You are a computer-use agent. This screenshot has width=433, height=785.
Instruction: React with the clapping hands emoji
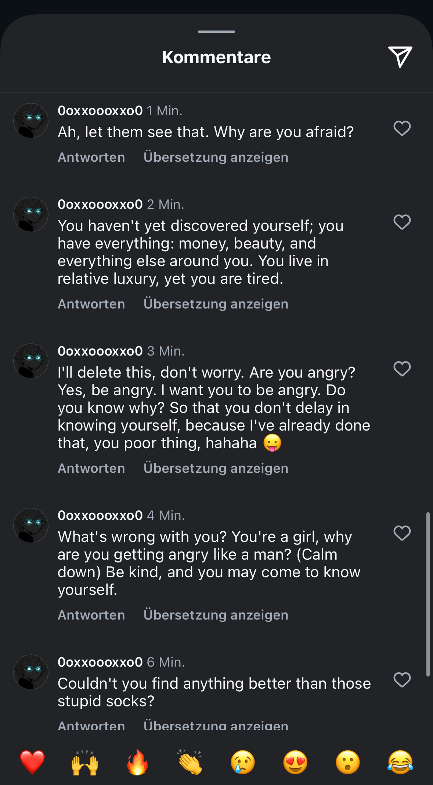point(190,762)
